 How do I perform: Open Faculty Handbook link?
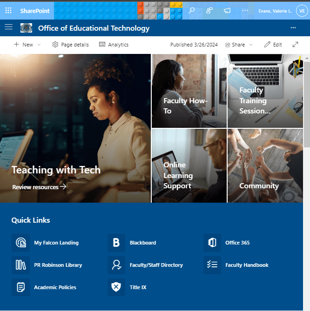tap(247, 265)
